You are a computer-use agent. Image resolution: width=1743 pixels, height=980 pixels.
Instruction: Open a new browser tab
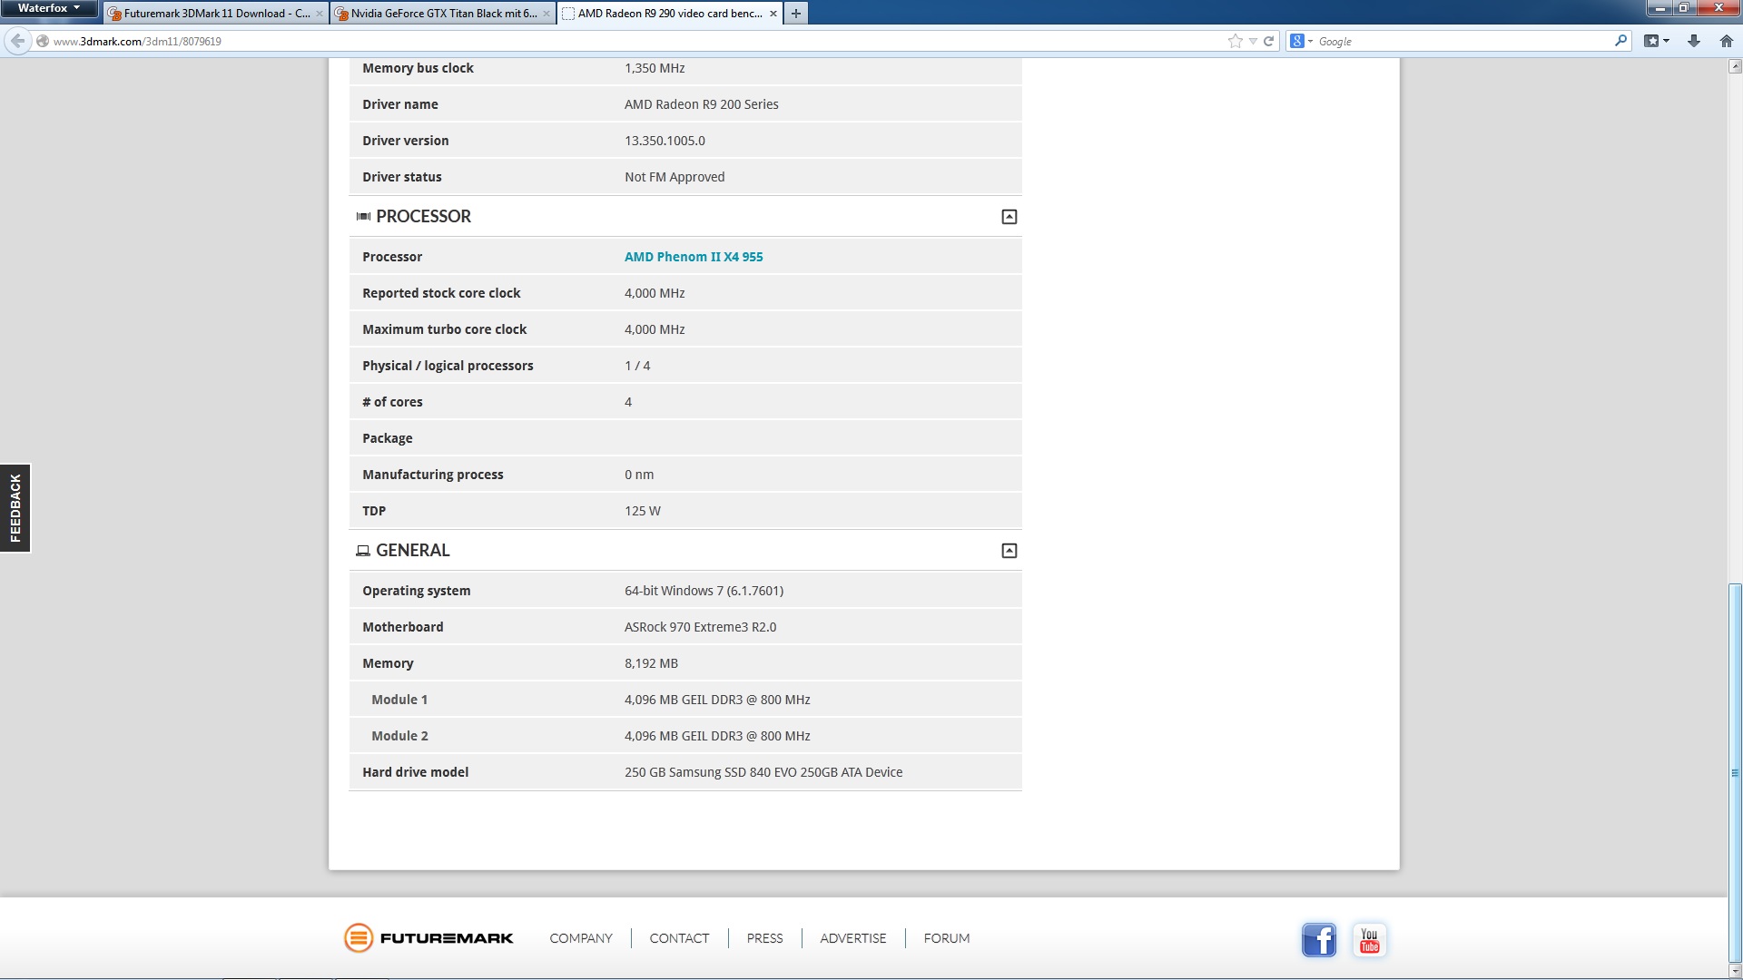(796, 14)
